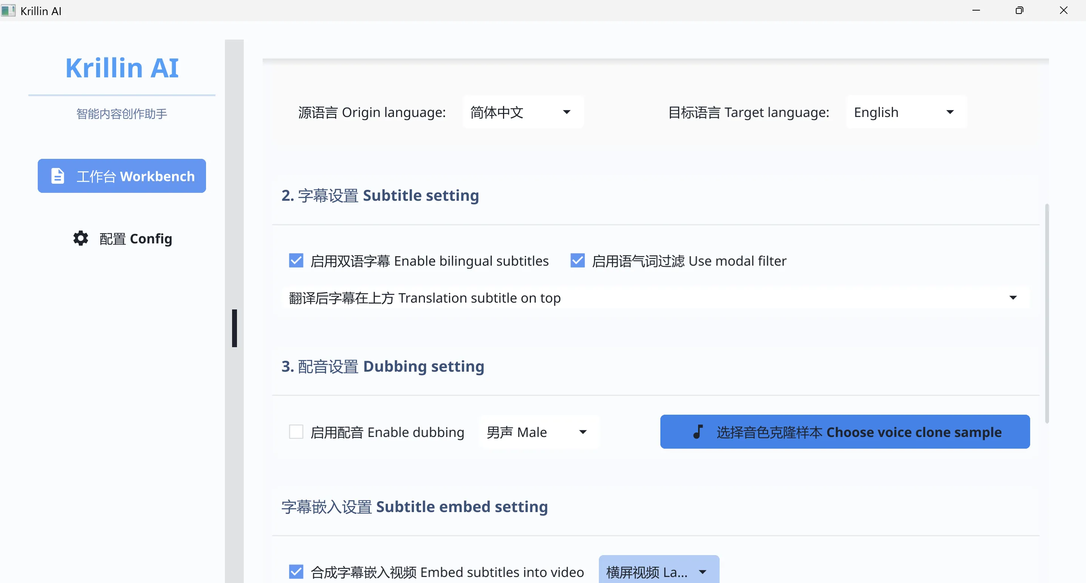
Task: Close the Krillin AI window
Action: point(1063,10)
